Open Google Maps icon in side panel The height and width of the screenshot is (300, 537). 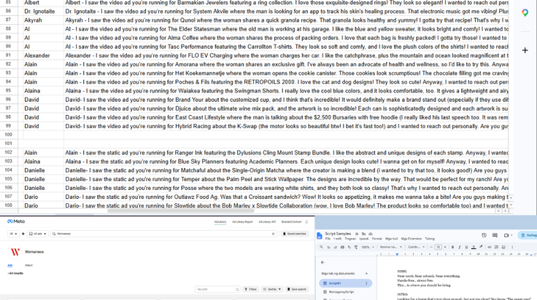pos(525,13)
